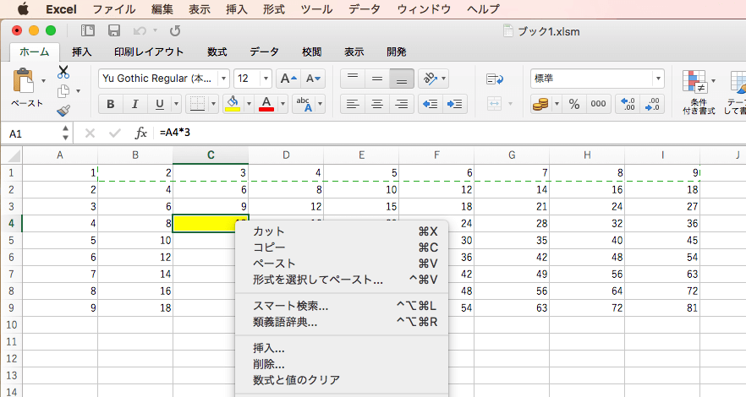Toggle bottom vertical alignment
The height and width of the screenshot is (397, 746).
tap(402, 79)
